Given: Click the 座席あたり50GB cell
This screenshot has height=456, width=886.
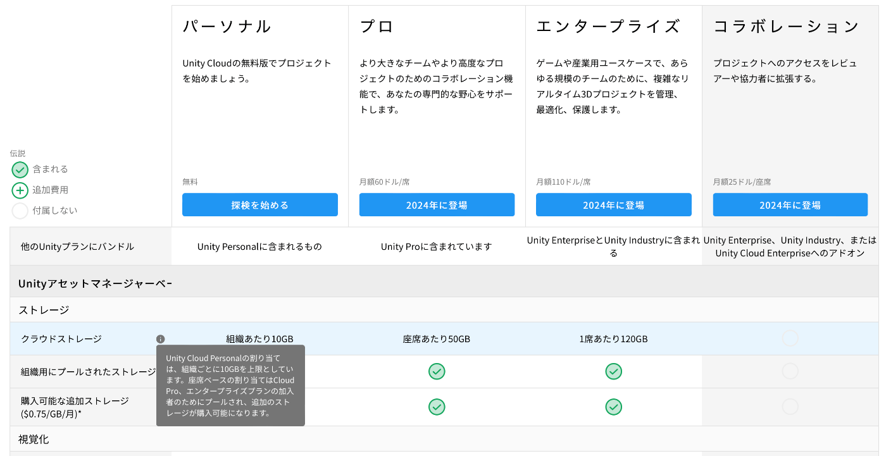Looking at the screenshot, I should tap(437, 339).
